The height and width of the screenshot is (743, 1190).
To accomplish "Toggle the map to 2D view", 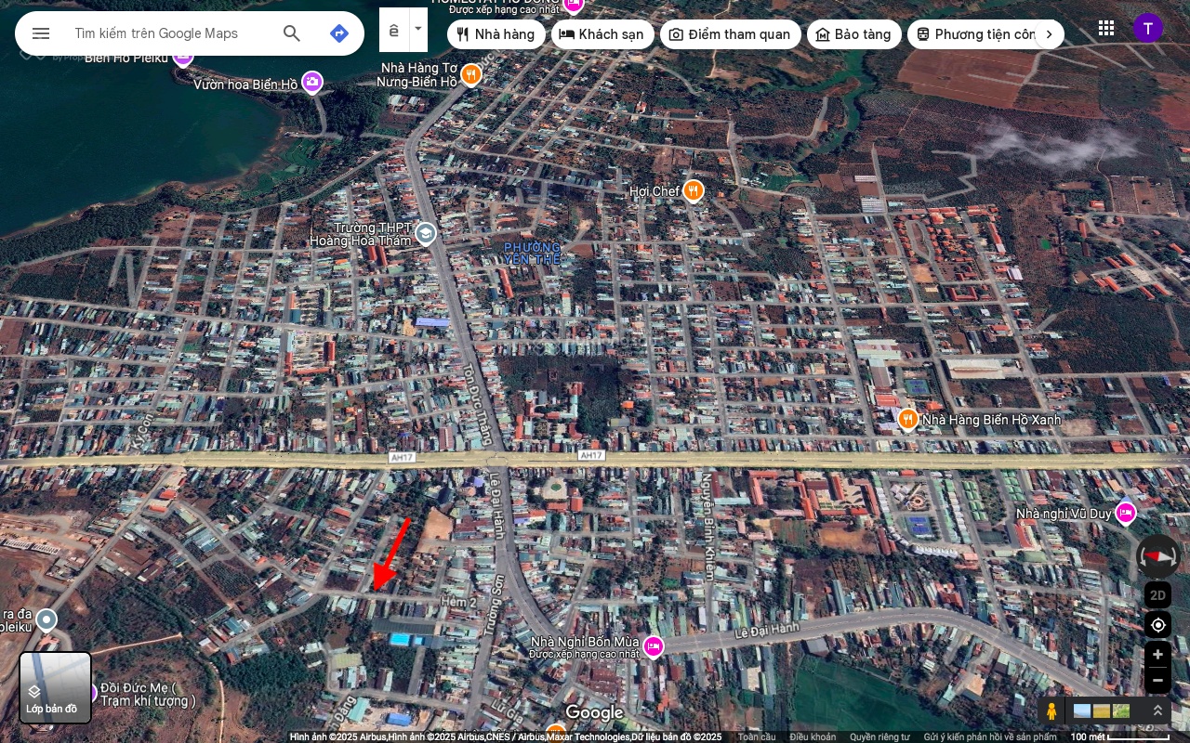I will (1157, 595).
